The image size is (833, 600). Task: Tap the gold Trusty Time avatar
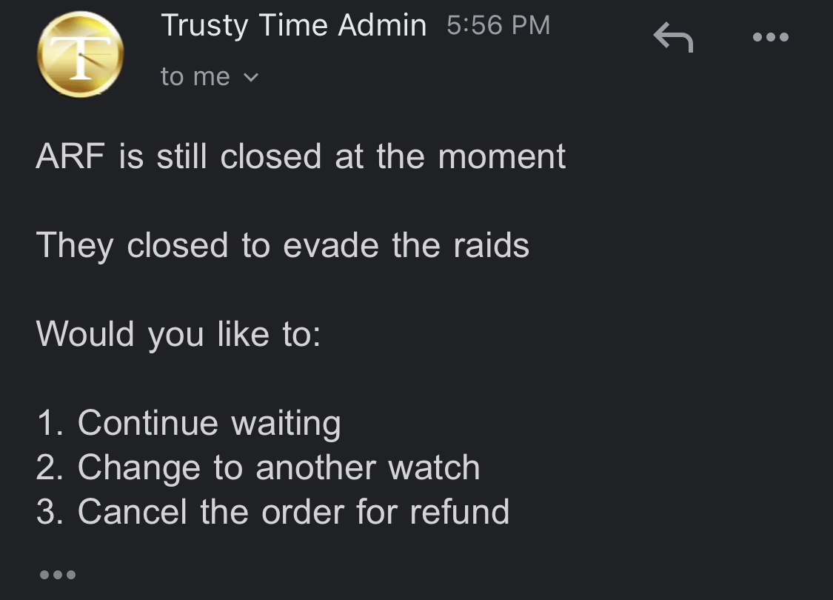click(81, 54)
